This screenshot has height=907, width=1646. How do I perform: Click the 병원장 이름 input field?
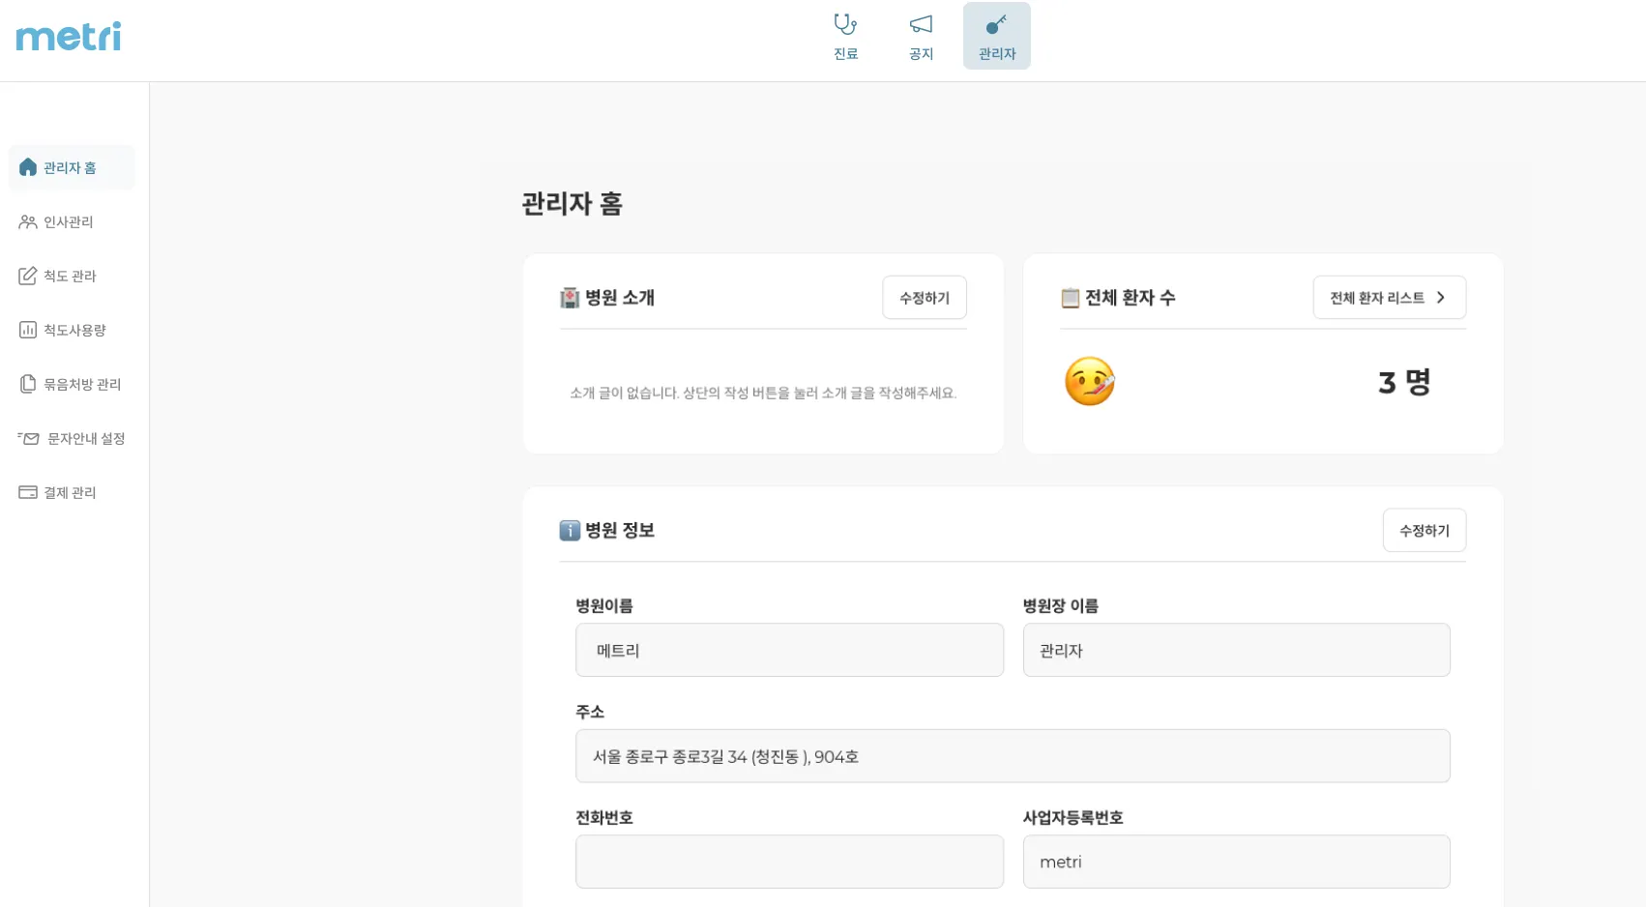click(1236, 651)
